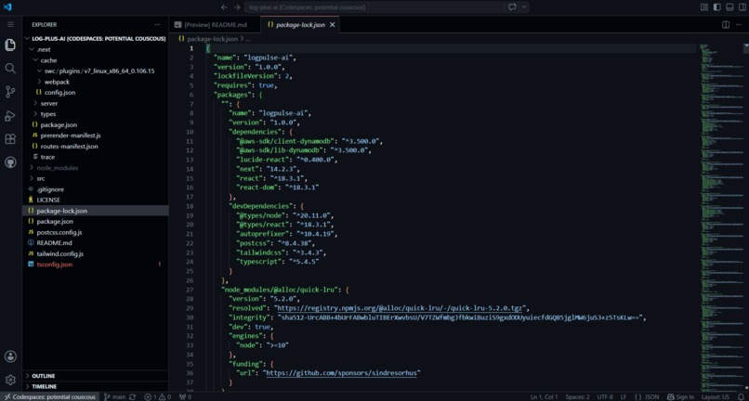
Task: Open the Extensions view
Action: pos(10,139)
